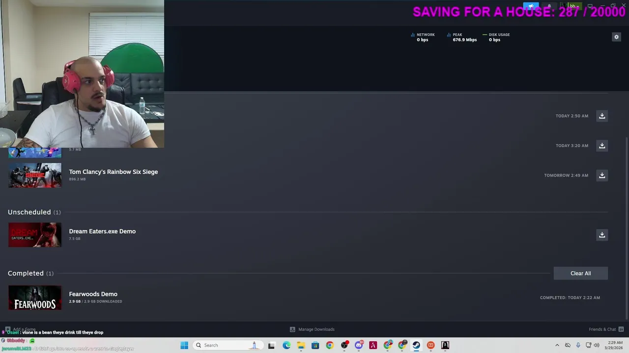Click the downloads list scrollbar
Viewport: 629px width, 353px height.
627,228
